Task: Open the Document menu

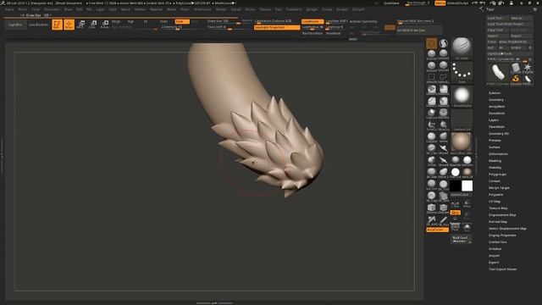Action: click(52, 9)
